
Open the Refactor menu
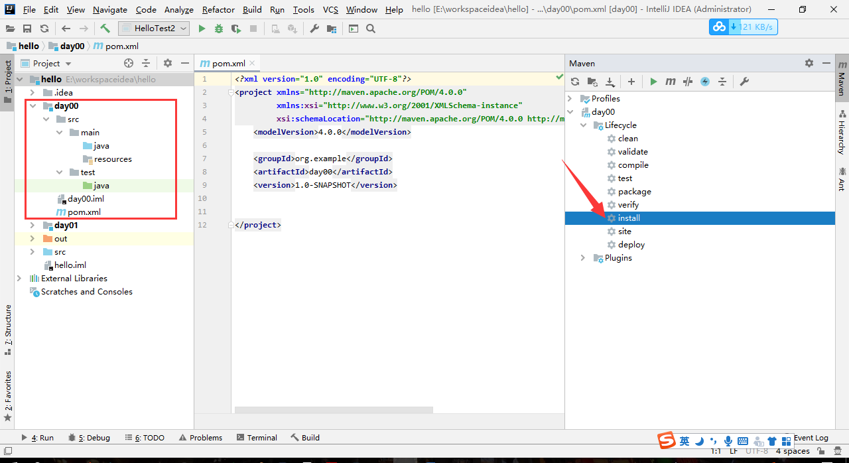pyautogui.click(x=218, y=9)
